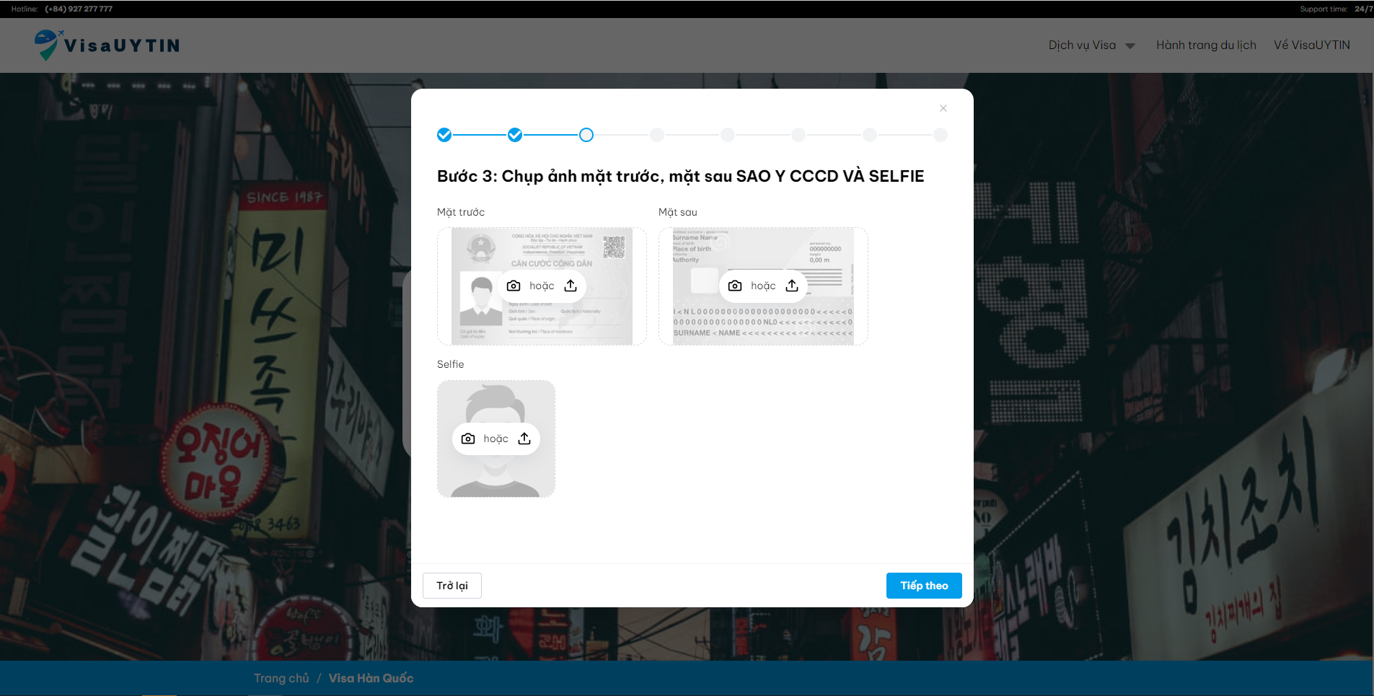
Task: Click camera icon for back side (Mặt sau)
Action: point(735,286)
